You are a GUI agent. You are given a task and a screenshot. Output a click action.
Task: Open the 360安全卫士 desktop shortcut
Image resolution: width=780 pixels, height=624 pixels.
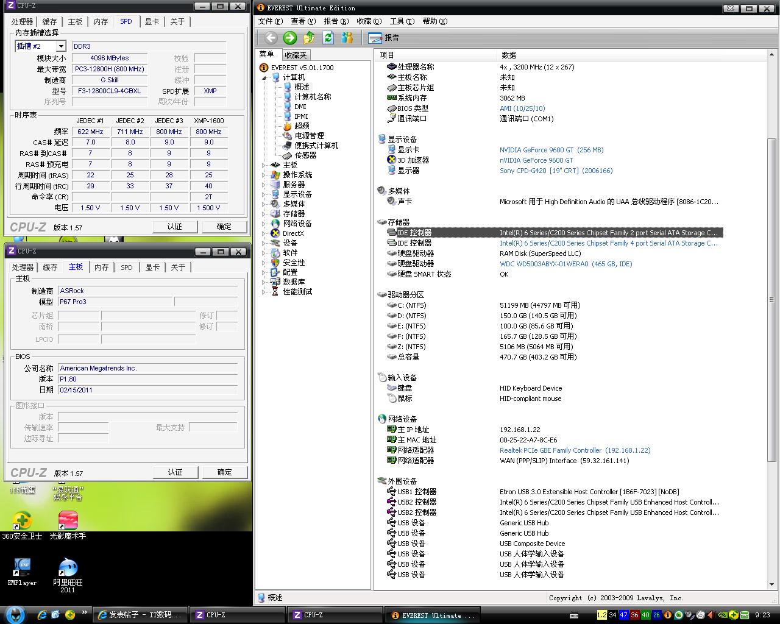[22, 525]
